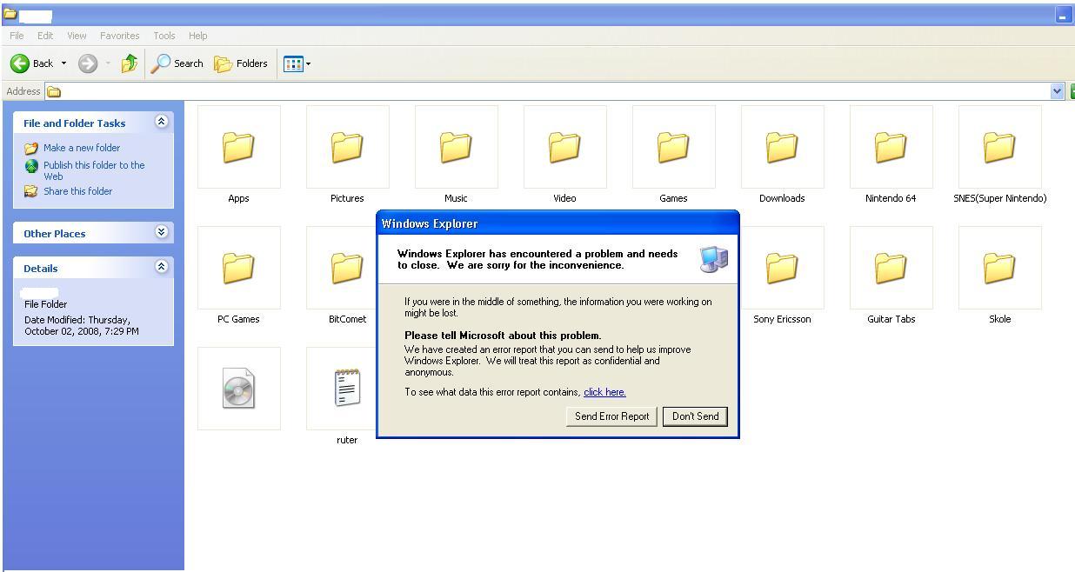Viewport: 1075px width, 572px height.
Task: Collapse the Details panel
Action: tap(161, 267)
